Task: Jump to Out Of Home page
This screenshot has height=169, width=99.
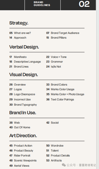Action: [20, 127]
